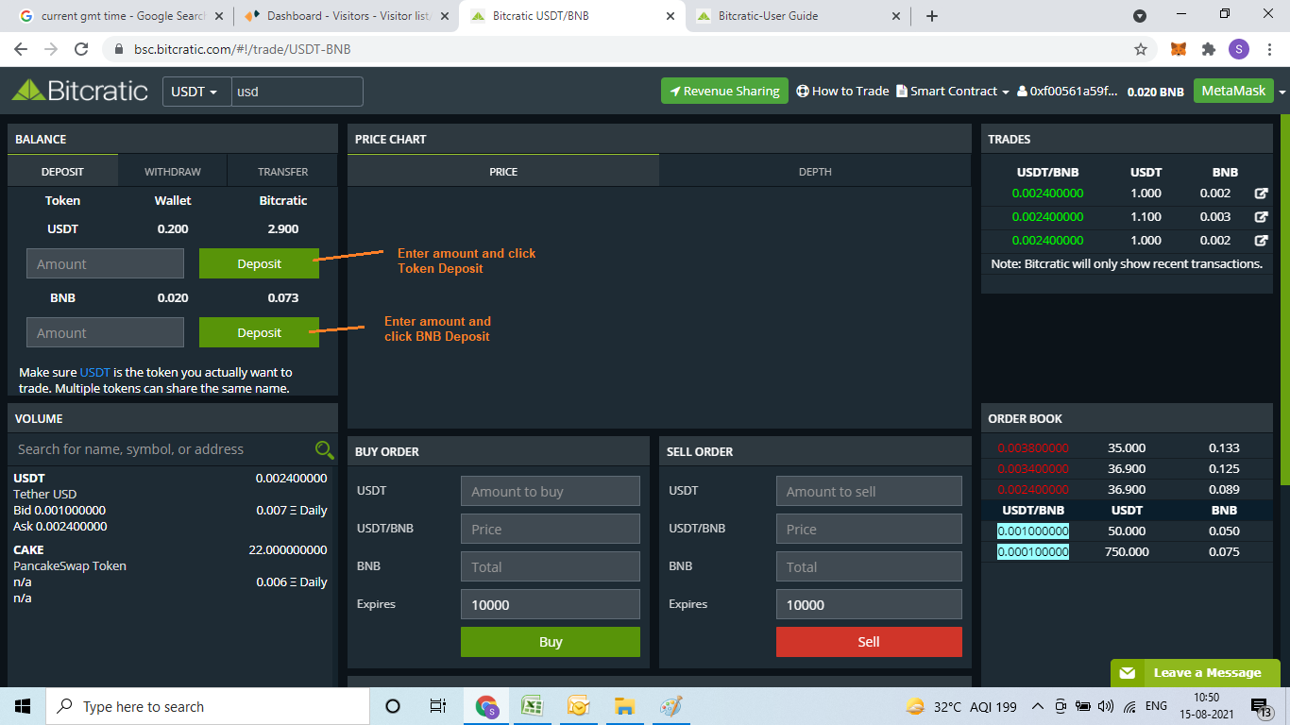
Task: Expand the caret next to MetaMask button
Action: (x=1282, y=93)
